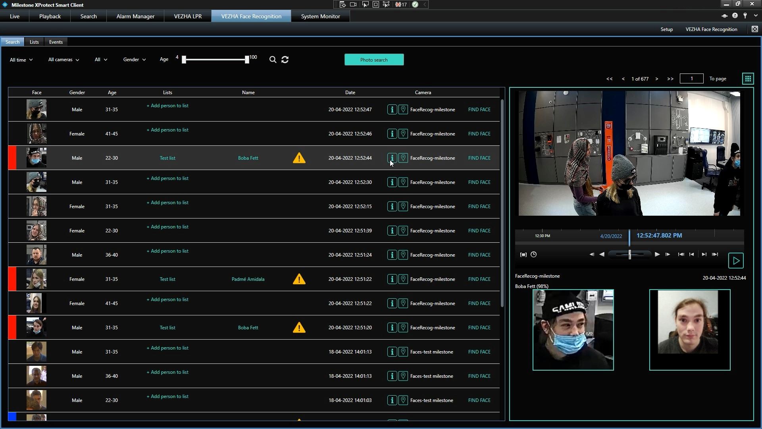The image size is (762, 429).
Task: Click Setup in the top-right toolbar
Action: click(x=667, y=29)
